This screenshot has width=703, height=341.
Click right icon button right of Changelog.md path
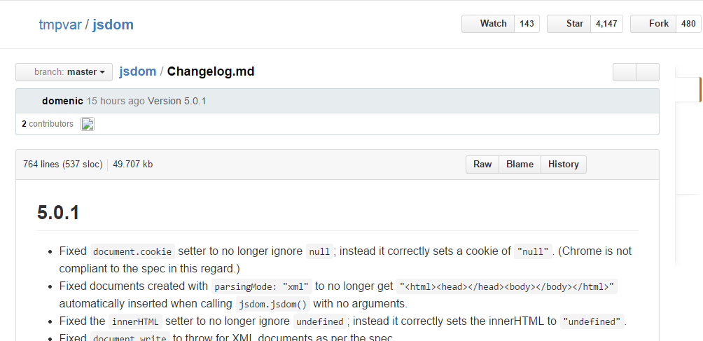click(x=648, y=72)
